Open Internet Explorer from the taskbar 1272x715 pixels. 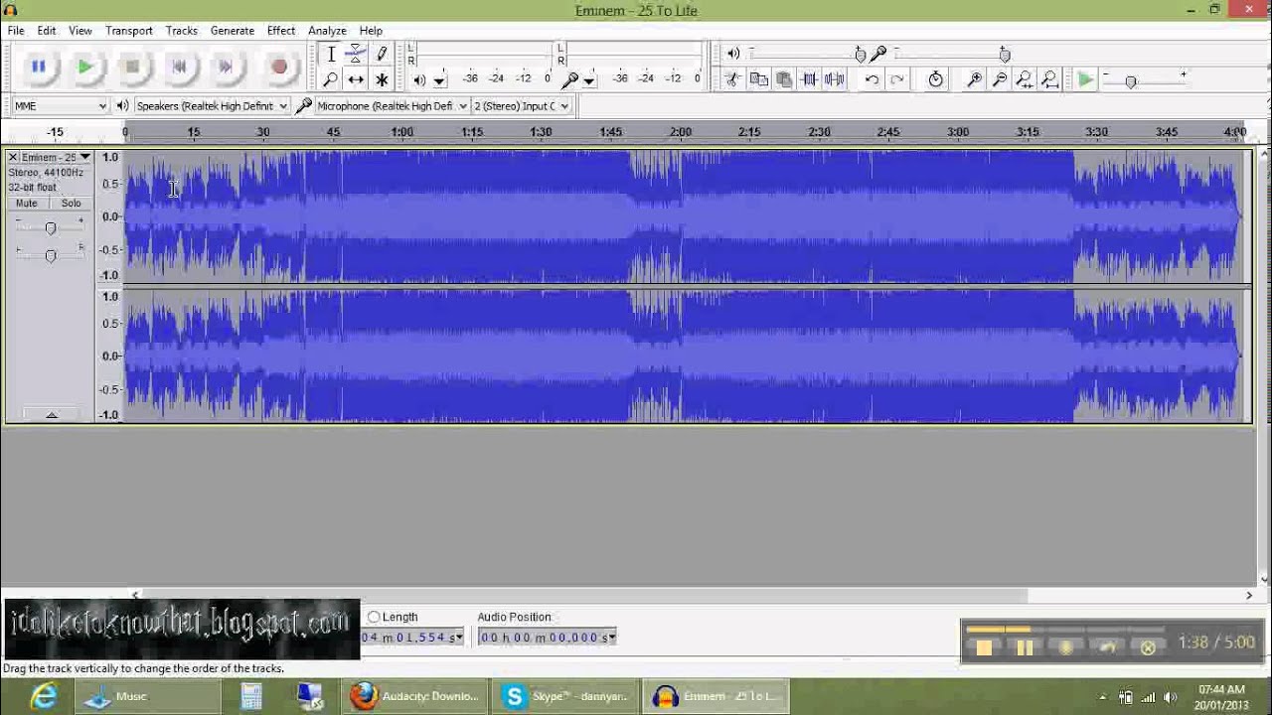click(x=43, y=696)
